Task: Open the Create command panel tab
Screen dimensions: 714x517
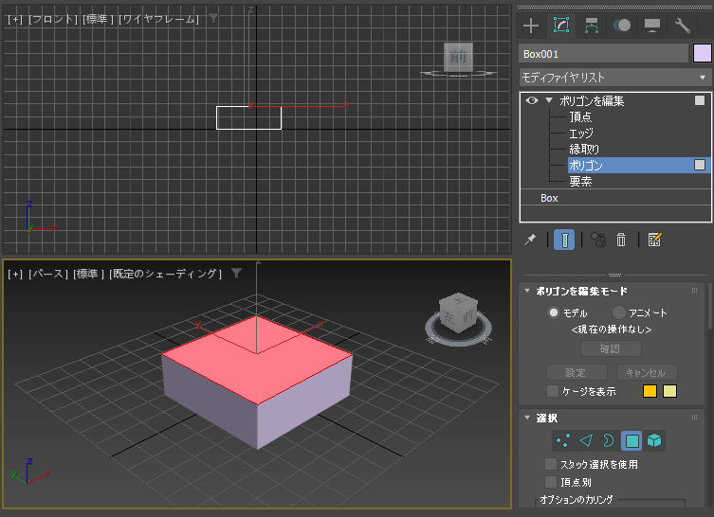Action: click(531, 26)
